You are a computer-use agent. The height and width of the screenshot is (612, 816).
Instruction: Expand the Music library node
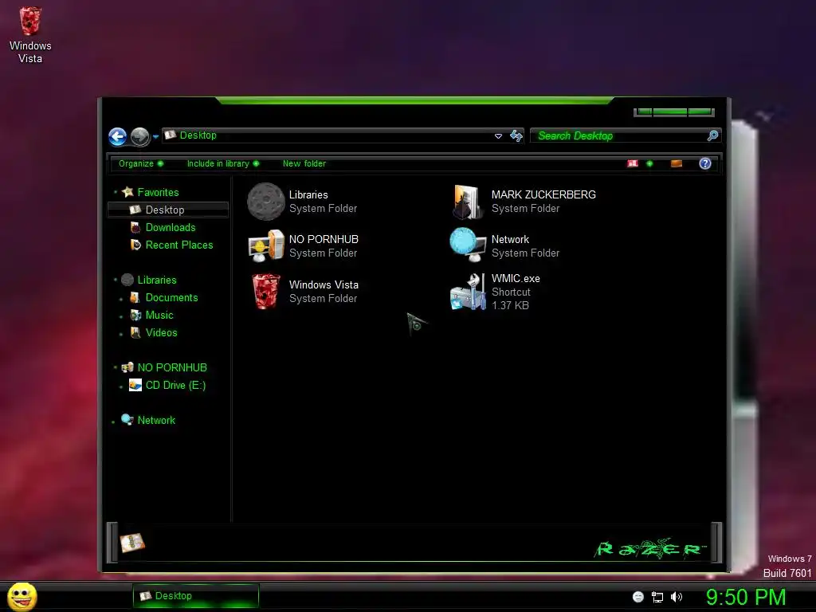tap(121, 316)
